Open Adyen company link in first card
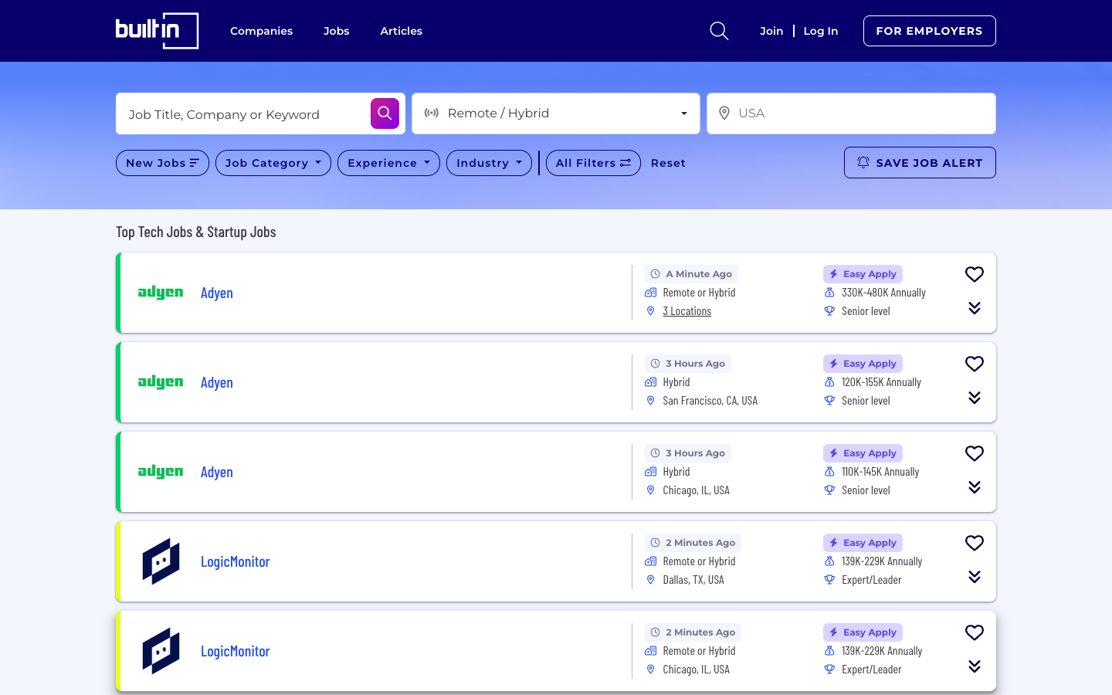This screenshot has height=695, width=1112. pos(217,293)
